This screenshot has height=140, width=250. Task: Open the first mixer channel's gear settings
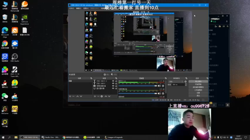163,86
